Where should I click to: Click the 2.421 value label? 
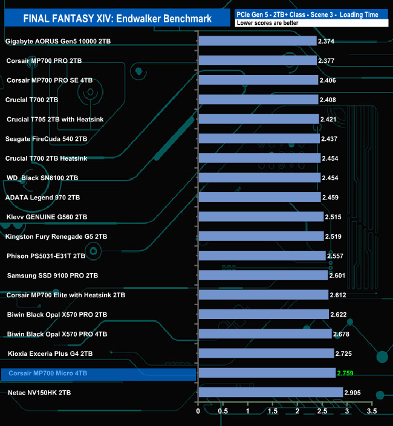pyautogui.click(x=328, y=120)
